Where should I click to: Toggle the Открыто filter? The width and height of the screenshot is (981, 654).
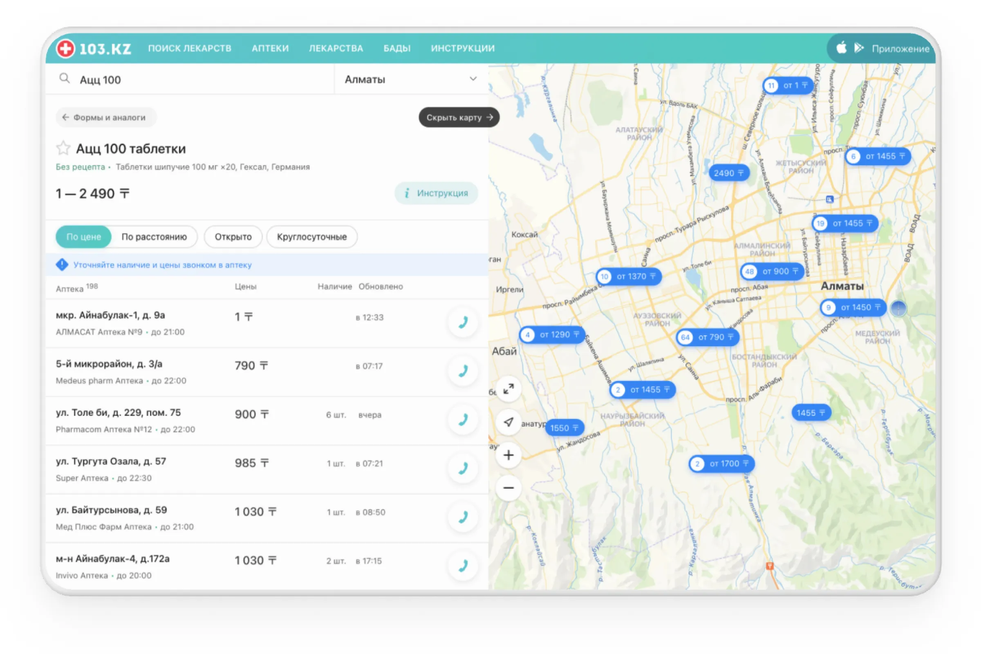233,237
